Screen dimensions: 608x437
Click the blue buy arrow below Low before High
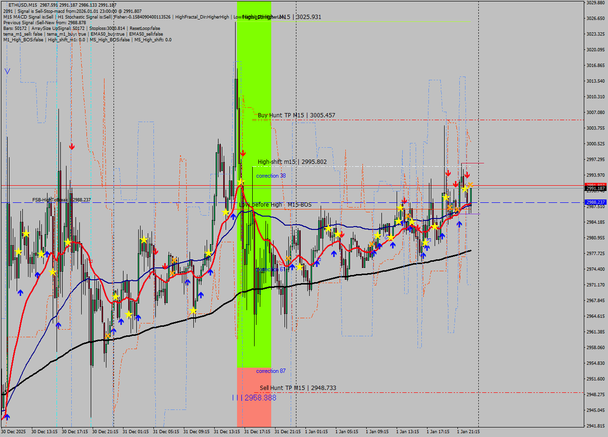tap(233, 217)
